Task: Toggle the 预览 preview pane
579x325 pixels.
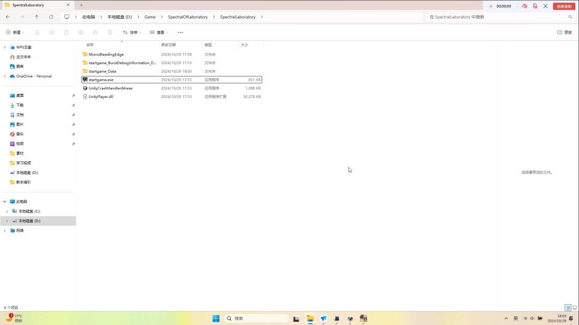Action: (565, 32)
